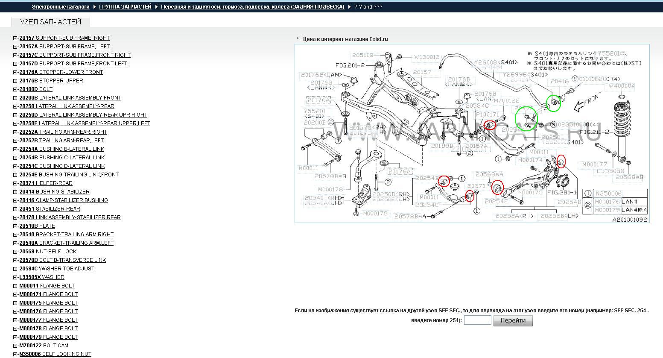Screen dimensions: 663x358
Task: Go to Электронные каталоги breadcrumb
Action: coord(61,7)
